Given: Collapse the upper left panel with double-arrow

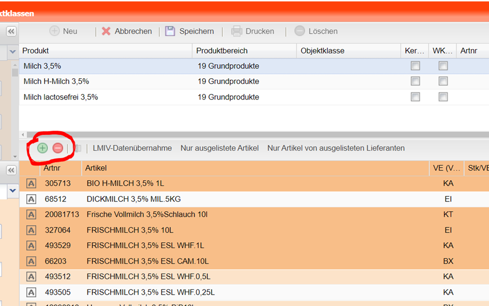Looking at the screenshot, I should (x=11, y=32).
